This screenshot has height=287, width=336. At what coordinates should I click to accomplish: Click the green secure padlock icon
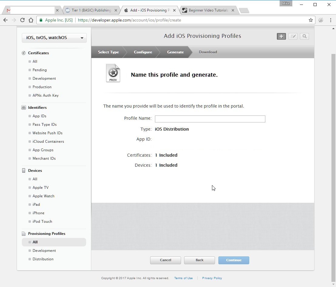click(41, 20)
